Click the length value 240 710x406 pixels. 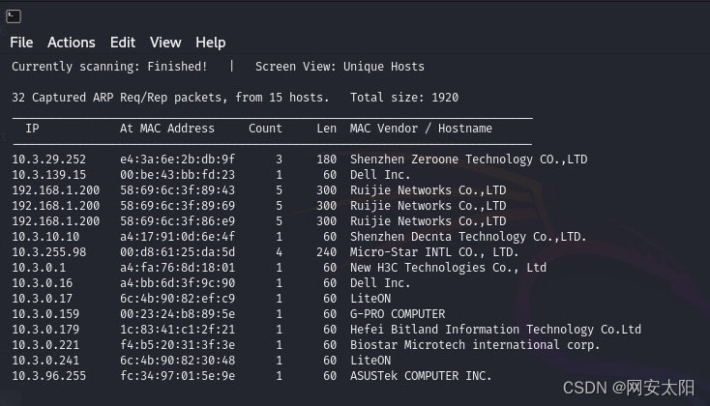327,251
